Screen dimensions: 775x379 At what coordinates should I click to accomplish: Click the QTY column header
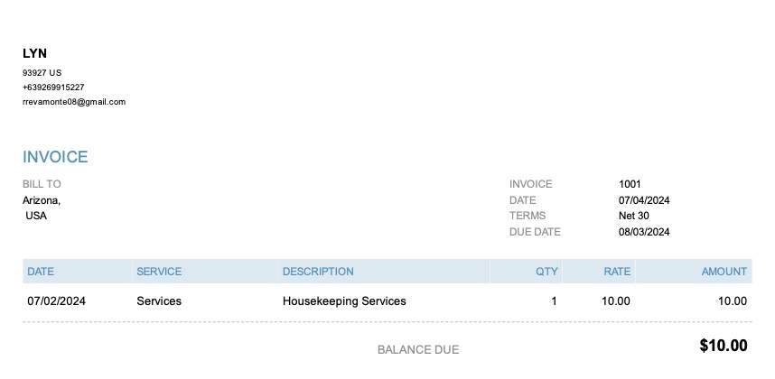point(546,272)
